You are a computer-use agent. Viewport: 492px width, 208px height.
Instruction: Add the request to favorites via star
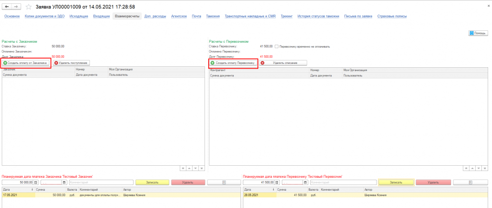pos(28,7)
